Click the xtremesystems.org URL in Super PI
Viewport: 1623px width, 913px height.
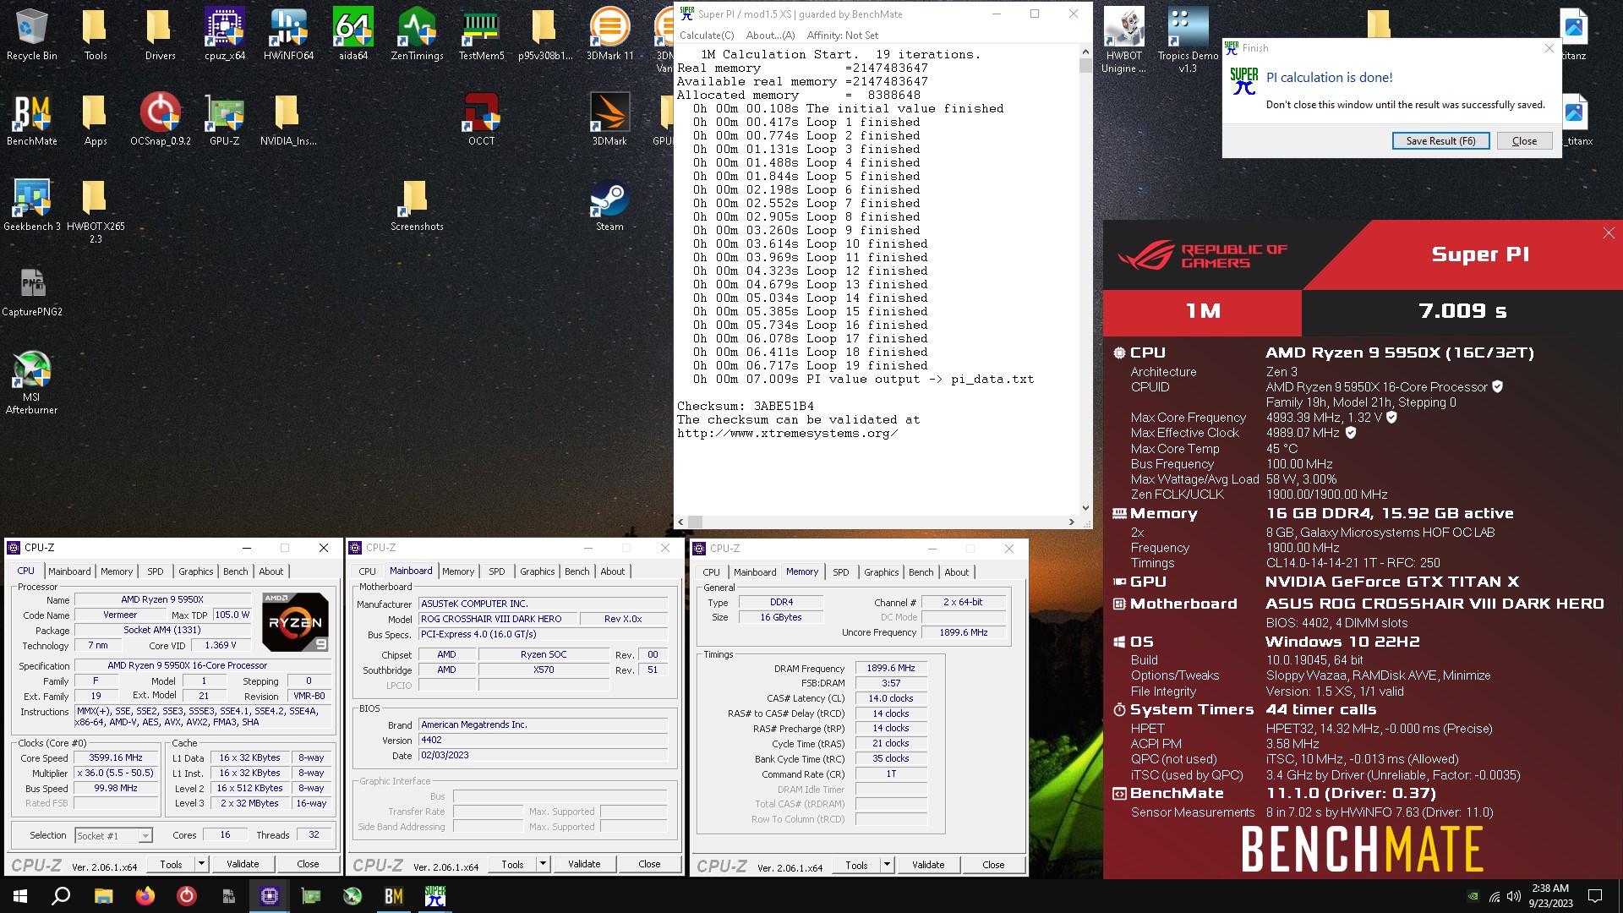click(x=787, y=434)
